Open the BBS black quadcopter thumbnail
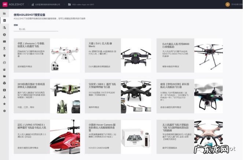The image size is (243, 160). click(x=136, y=96)
